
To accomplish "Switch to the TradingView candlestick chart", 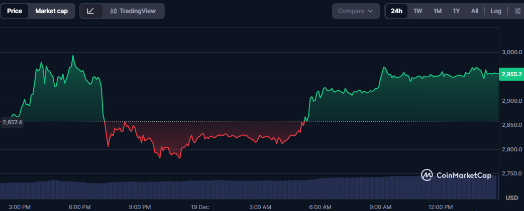I will click(133, 11).
